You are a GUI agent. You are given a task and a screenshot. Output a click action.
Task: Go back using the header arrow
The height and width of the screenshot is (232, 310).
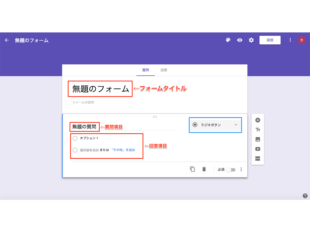[7, 40]
